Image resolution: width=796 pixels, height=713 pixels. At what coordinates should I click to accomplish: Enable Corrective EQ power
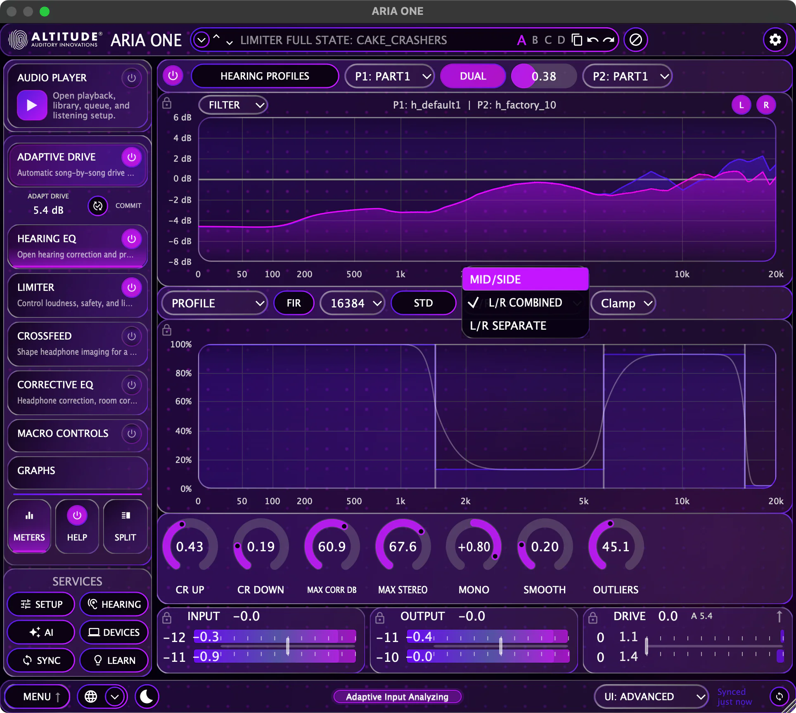tap(132, 385)
